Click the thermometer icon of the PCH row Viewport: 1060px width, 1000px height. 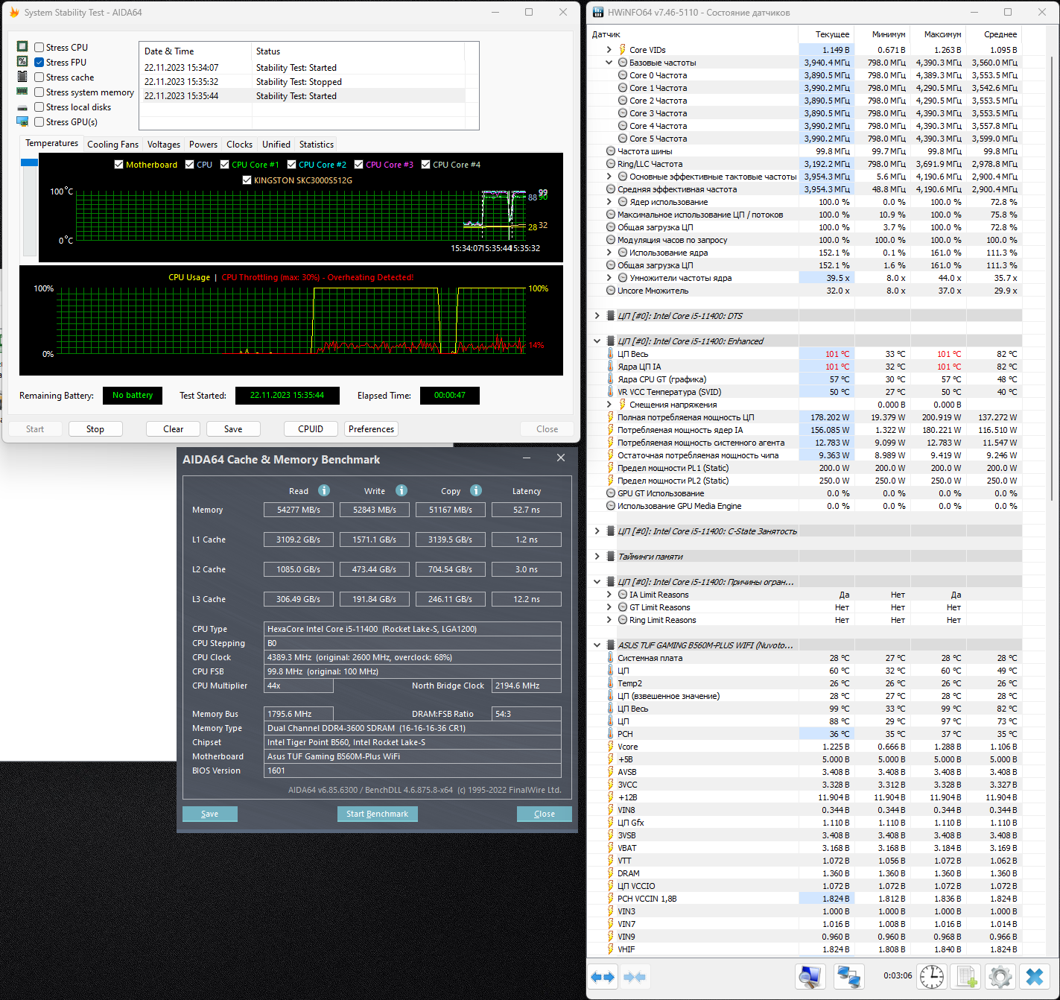[611, 734]
